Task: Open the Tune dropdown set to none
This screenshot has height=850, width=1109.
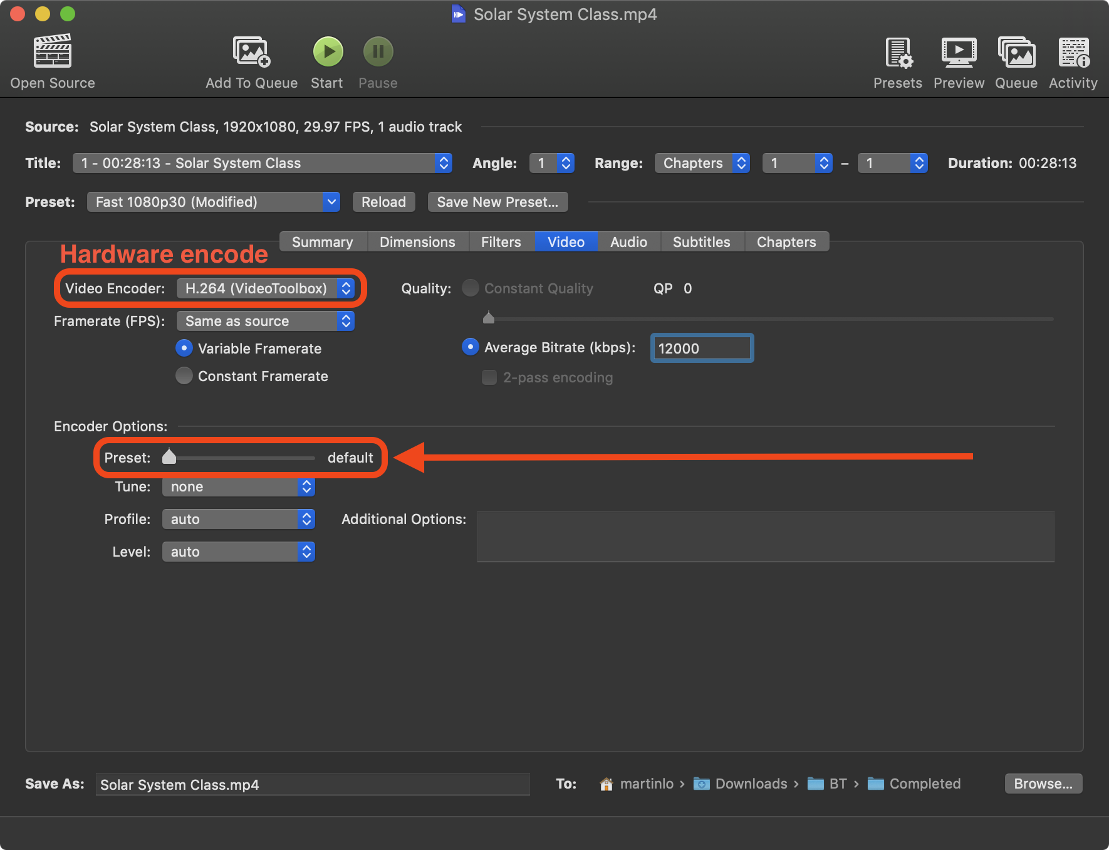Action: point(238,487)
